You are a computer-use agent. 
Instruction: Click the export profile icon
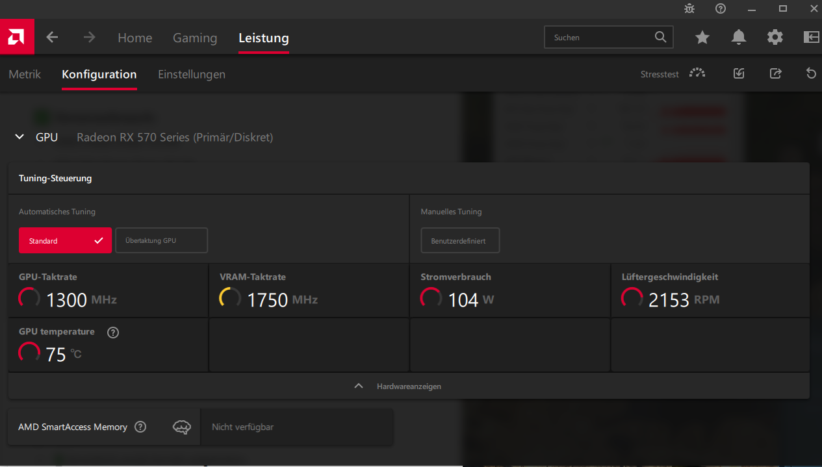pyautogui.click(x=775, y=73)
